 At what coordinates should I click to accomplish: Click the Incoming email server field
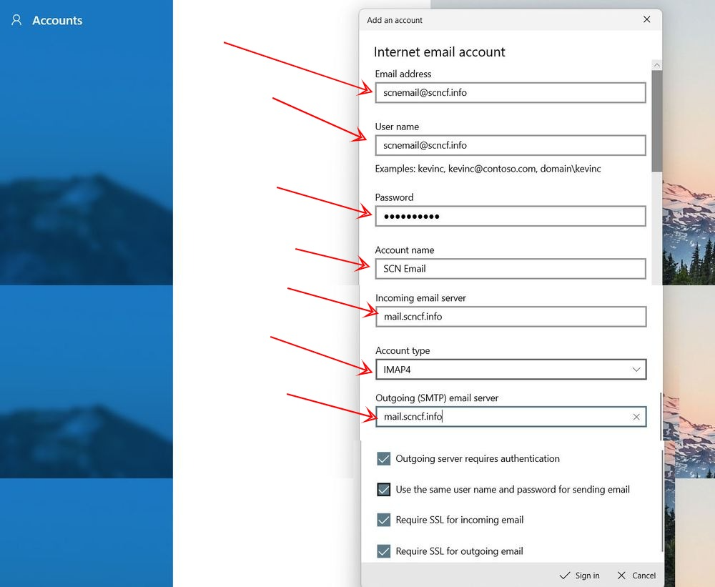(511, 317)
